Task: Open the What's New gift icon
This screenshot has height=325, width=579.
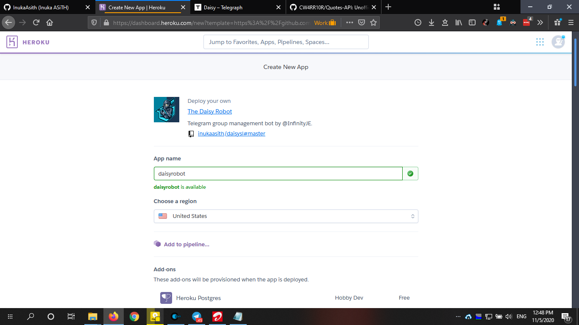Action: point(558,22)
